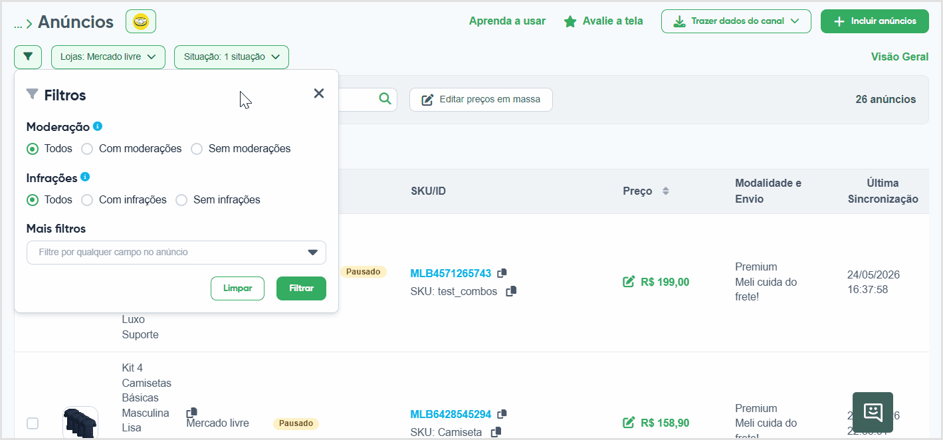Screen dimensions: 943x440
Task: Select Sem infrações radio option
Action: [x=181, y=200]
